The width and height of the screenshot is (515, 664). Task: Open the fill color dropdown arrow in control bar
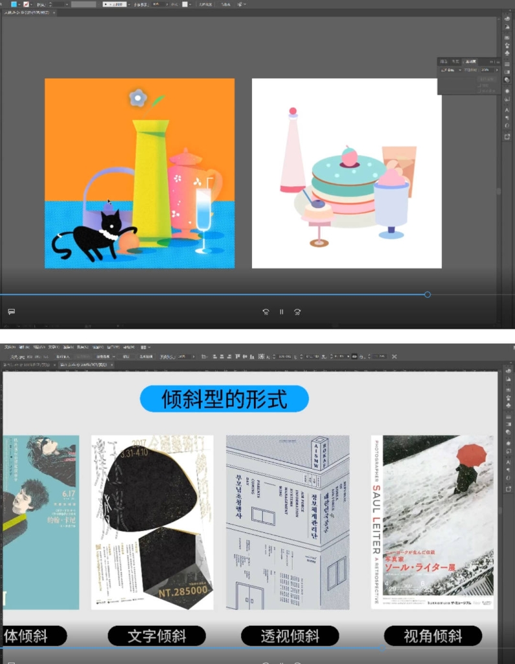pos(20,4)
